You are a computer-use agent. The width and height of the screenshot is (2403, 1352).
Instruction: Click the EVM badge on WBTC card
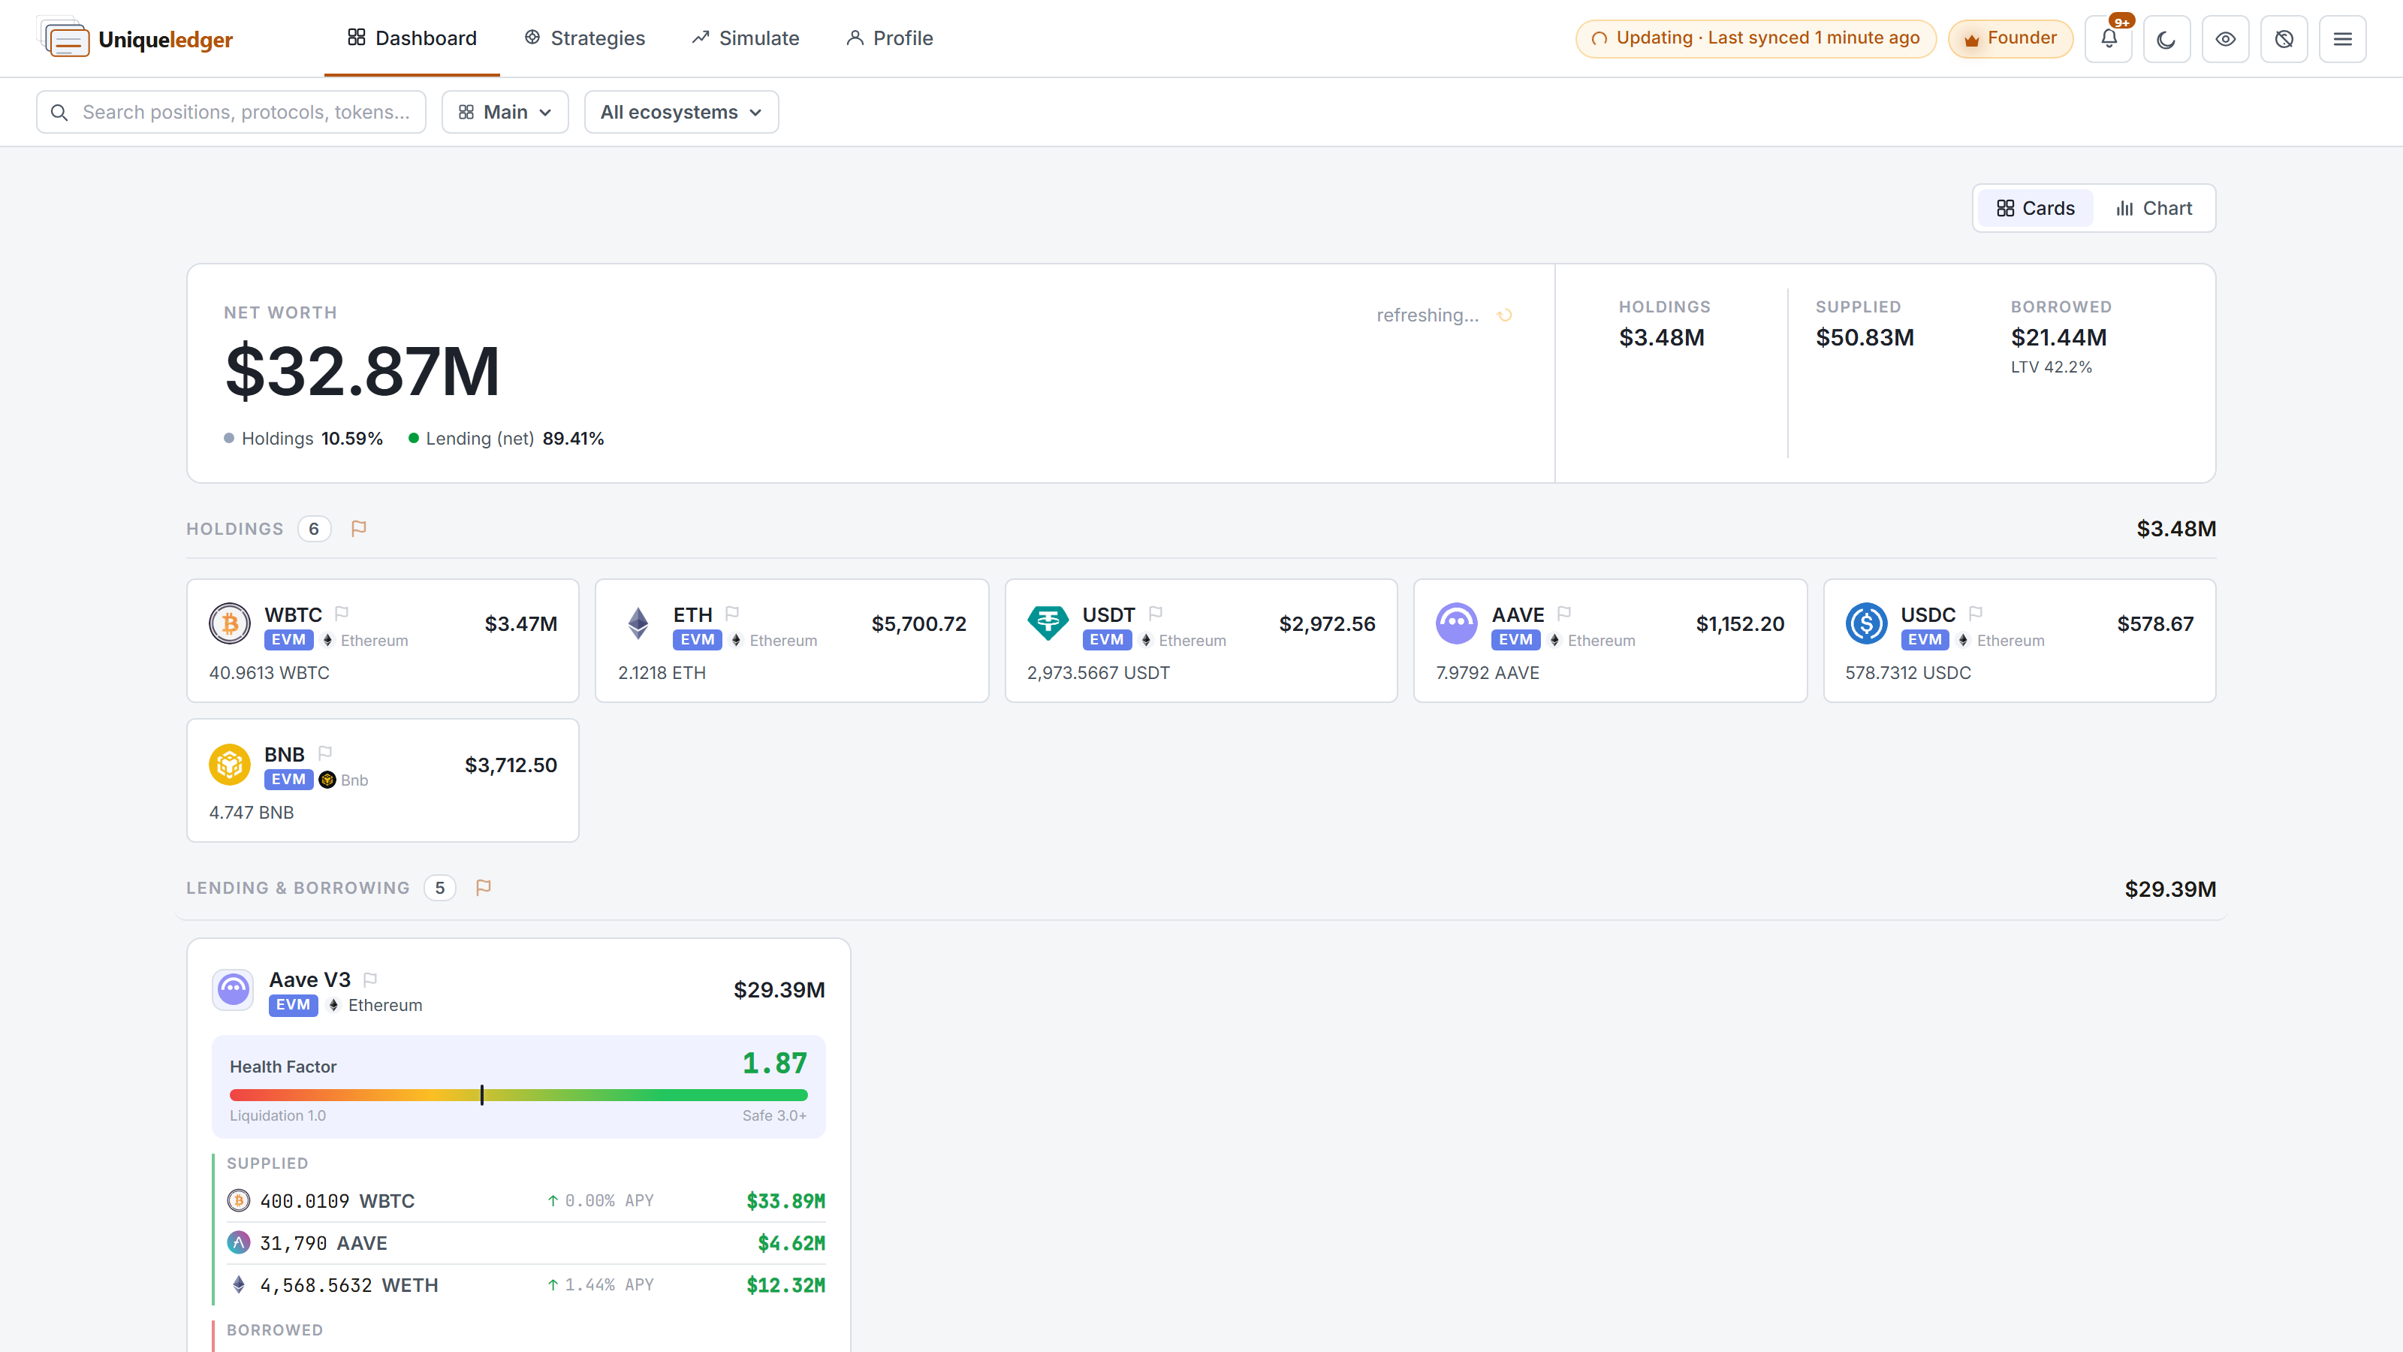click(288, 640)
